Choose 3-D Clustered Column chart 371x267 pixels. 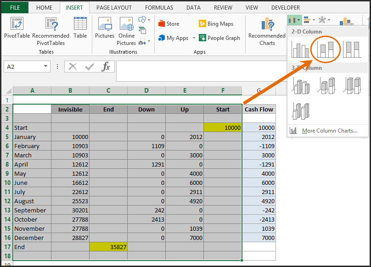tap(301, 86)
